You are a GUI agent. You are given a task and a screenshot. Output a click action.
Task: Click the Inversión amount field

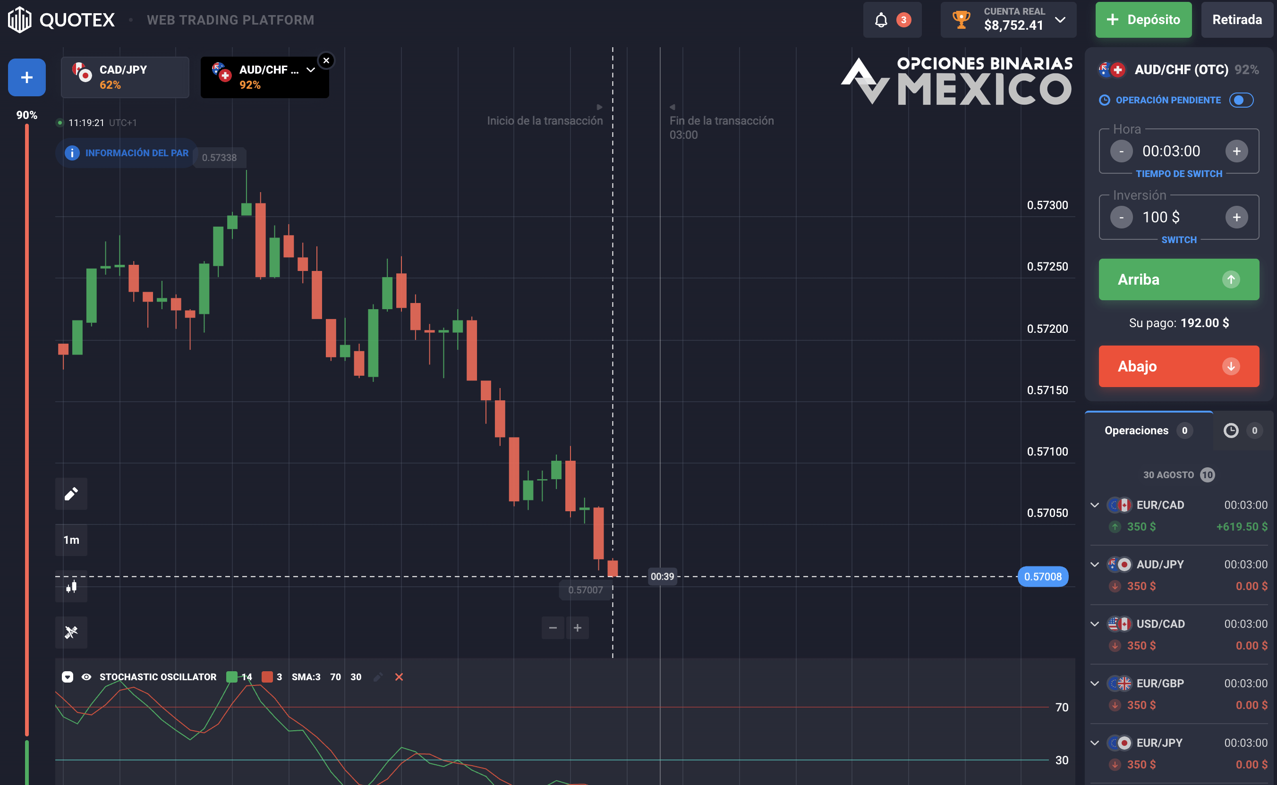(x=1179, y=217)
